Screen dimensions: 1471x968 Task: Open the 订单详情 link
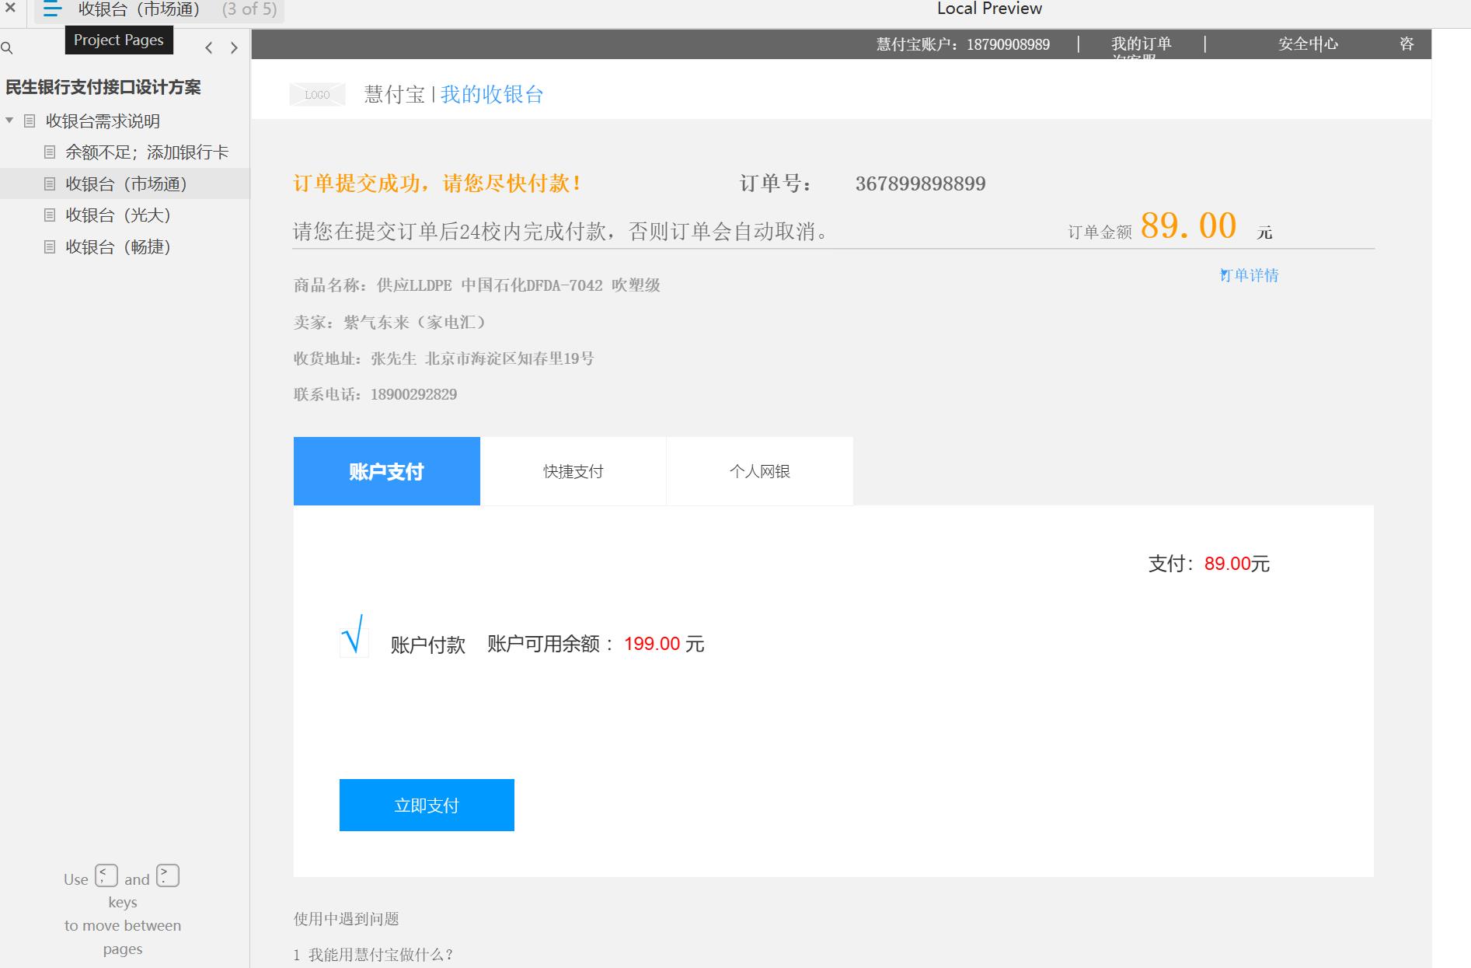point(1249,275)
